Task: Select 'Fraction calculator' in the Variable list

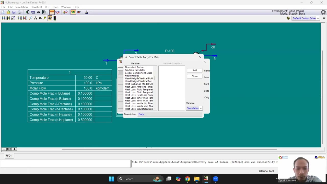Action: (x=135, y=70)
